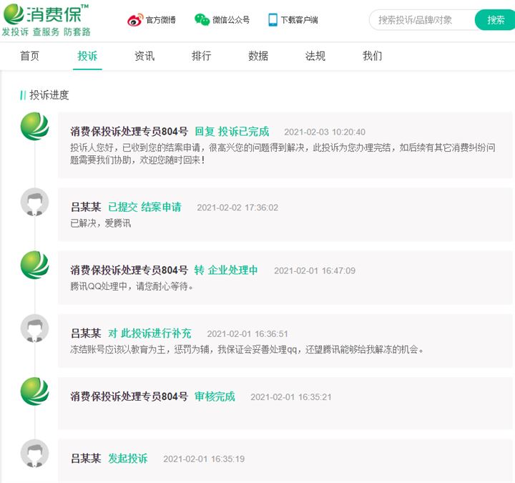Click the 对 此投诉进行补充 status text
Image resolution: width=515 pixels, height=483 pixels.
click(x=149, y=333)
